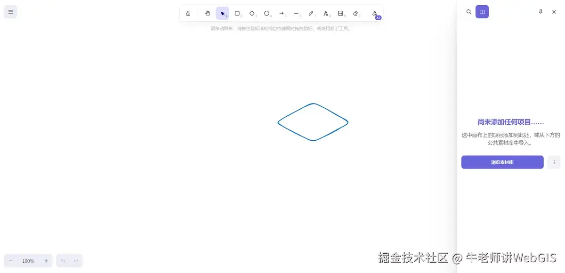Image resolution: width=565 pixels, height=273 pixels.
Task: Switch to the library book tab
Action: [x=482, y=12]
